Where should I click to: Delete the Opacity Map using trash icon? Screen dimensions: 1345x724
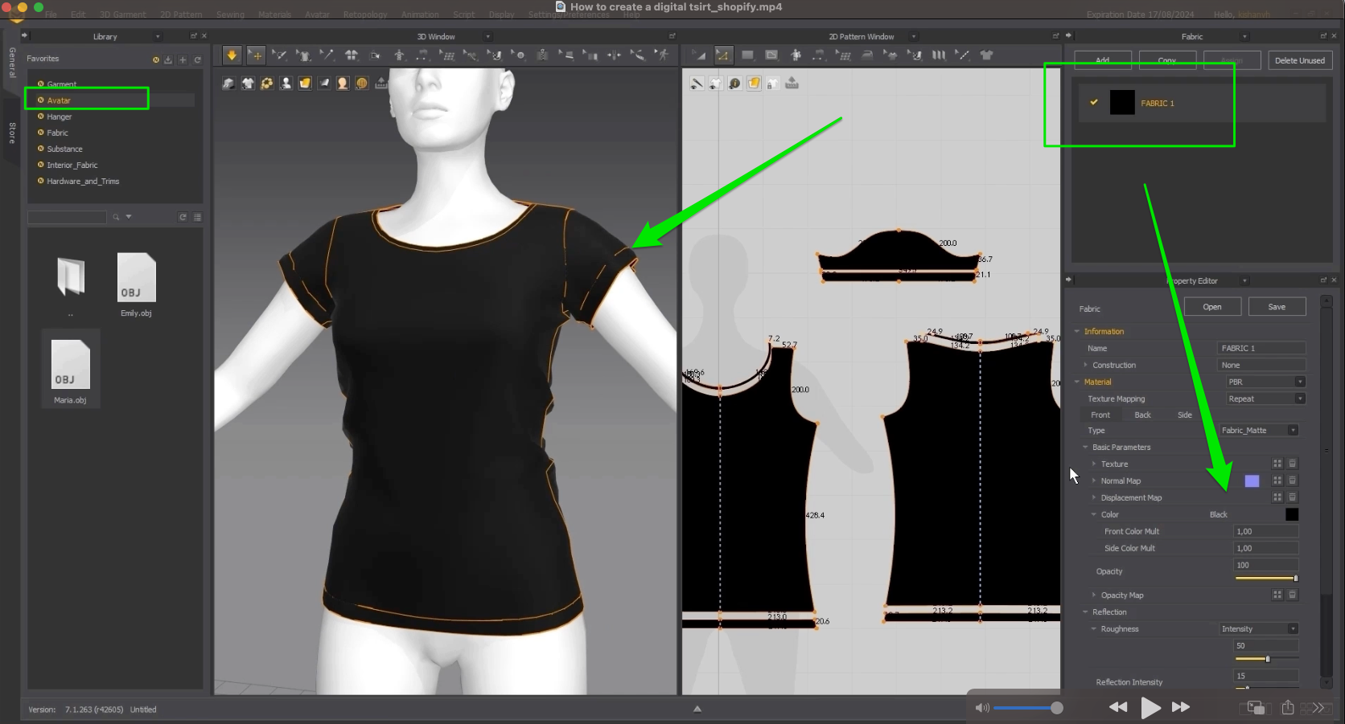coord(1293,595)
